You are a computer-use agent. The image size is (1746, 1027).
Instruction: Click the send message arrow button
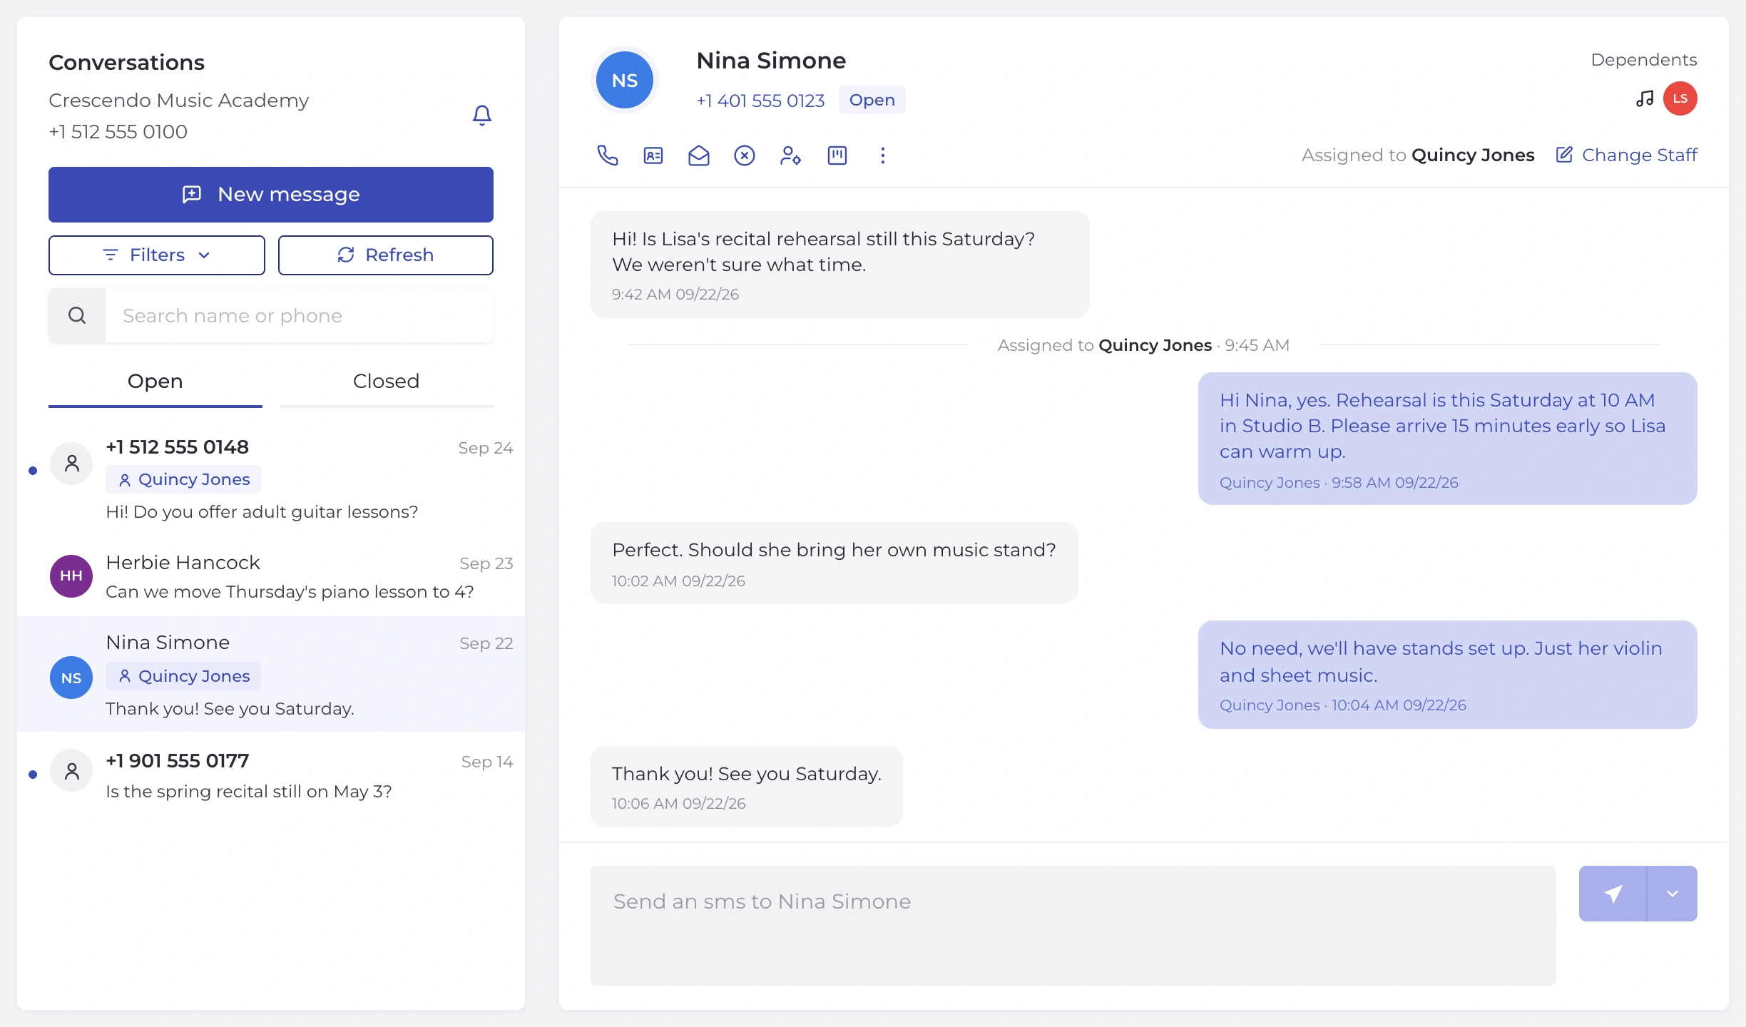coord(1613,894)
